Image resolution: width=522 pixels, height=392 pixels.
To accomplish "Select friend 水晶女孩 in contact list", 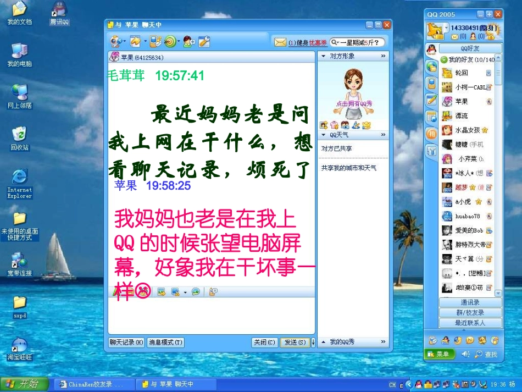I will tap(467, 130).
